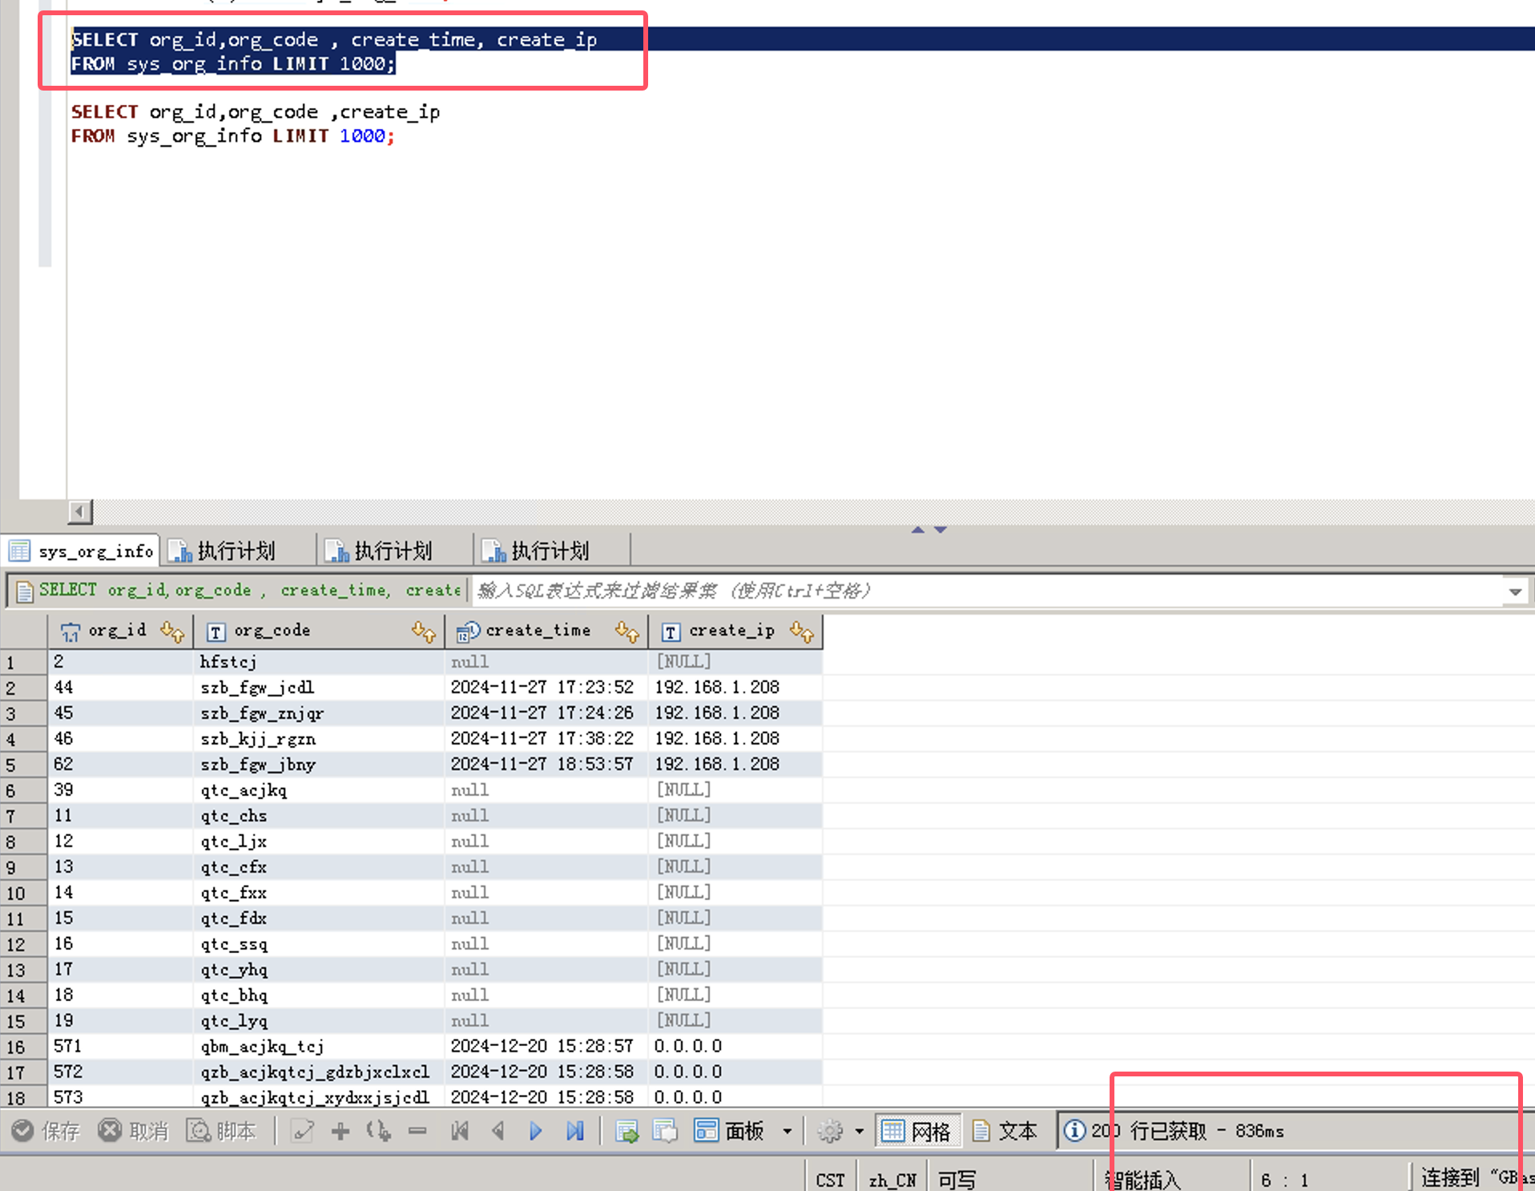Add a new row with the plus icon
The image size is (1535, 1191).
coord(340,1131)
